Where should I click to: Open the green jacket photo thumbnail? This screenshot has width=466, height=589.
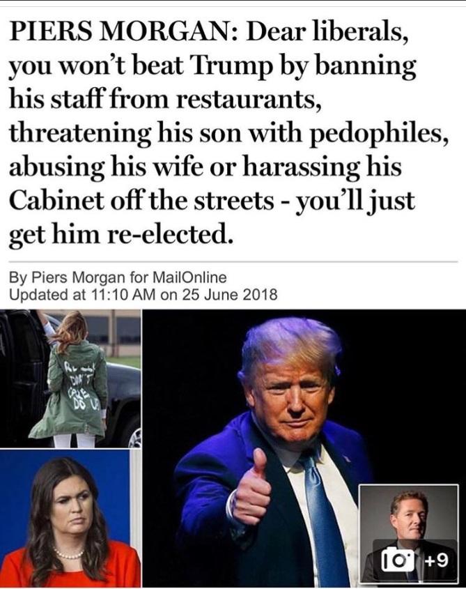click(70, 378)
